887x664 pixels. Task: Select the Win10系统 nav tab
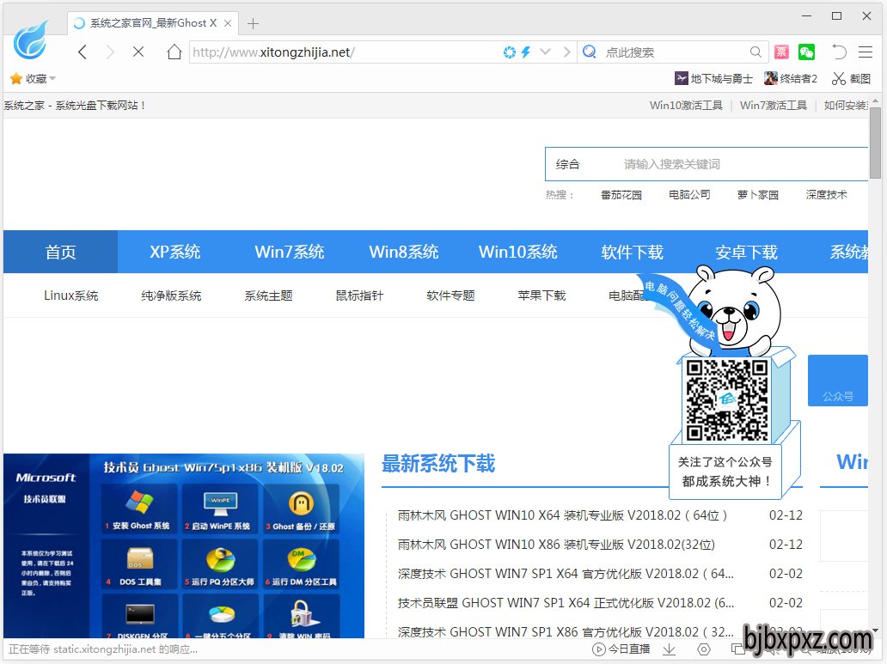pyautogui.click(x=518, y=252)
